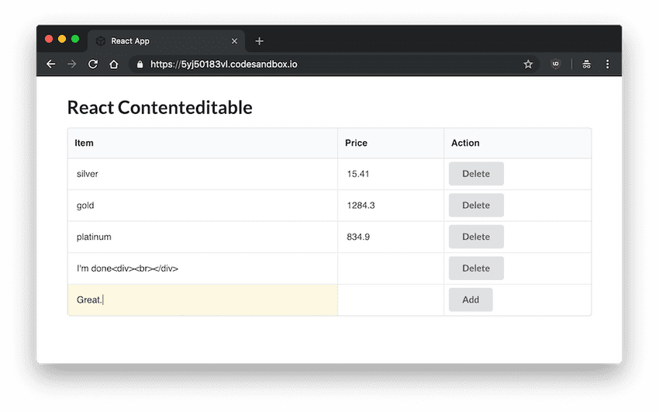Close the React App tab
This screenshot has width=659, height=412.
[x=234, y=41]
